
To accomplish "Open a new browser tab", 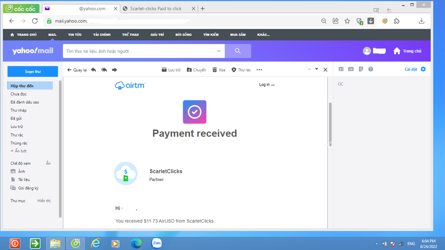I will pyautogui.click(x=203, y=9).
